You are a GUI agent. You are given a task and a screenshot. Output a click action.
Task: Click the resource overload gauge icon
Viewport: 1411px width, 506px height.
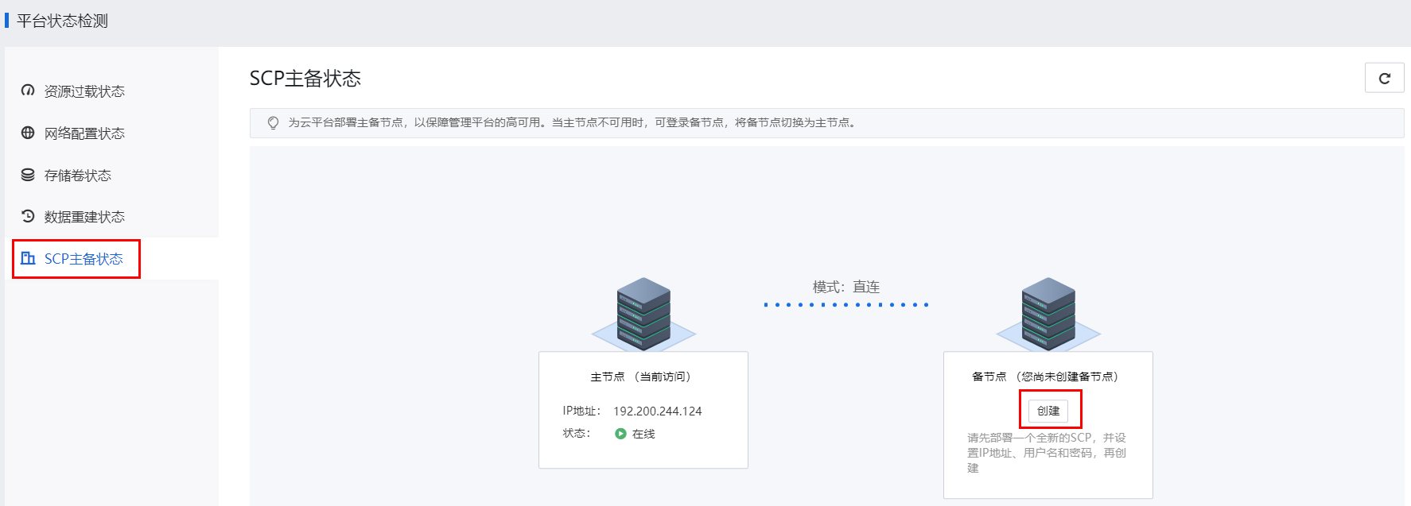click(x=28, y=91)
